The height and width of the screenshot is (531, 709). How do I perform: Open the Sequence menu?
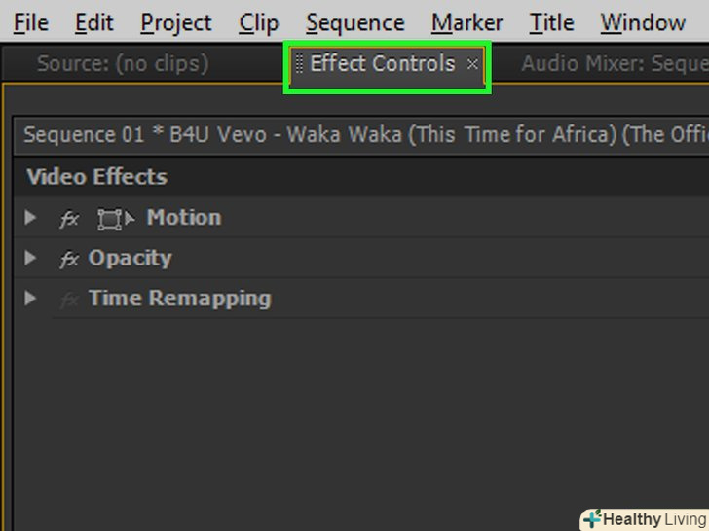[x=354, y=22]
